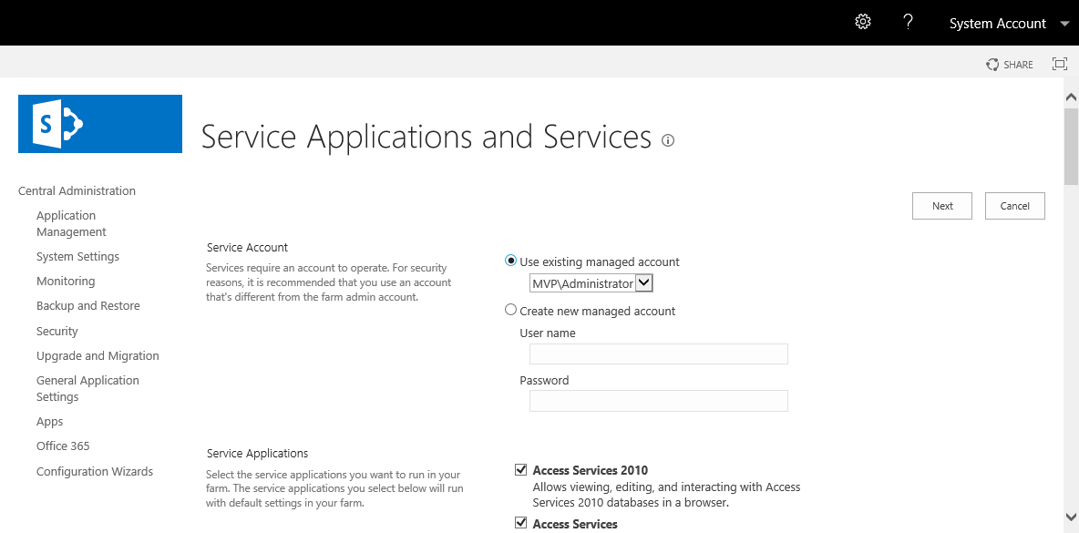Click the Cancel button
Screen dimensions: 1079x533
pyautogui.click(x=1014, y=206)
